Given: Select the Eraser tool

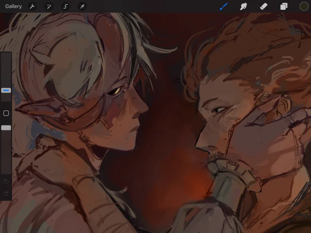Looking at the screenshot, I should pyautogui.click(x=263, y=6).
